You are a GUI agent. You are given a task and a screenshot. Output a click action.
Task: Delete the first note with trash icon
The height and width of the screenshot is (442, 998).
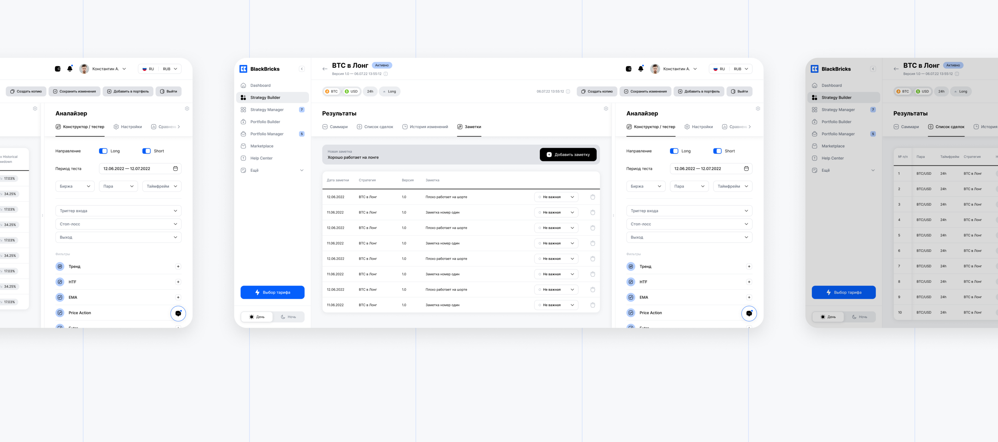click(x=592, y=197)
